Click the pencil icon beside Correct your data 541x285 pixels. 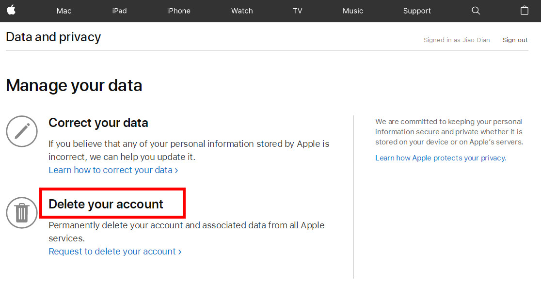(x=21, y=131)
